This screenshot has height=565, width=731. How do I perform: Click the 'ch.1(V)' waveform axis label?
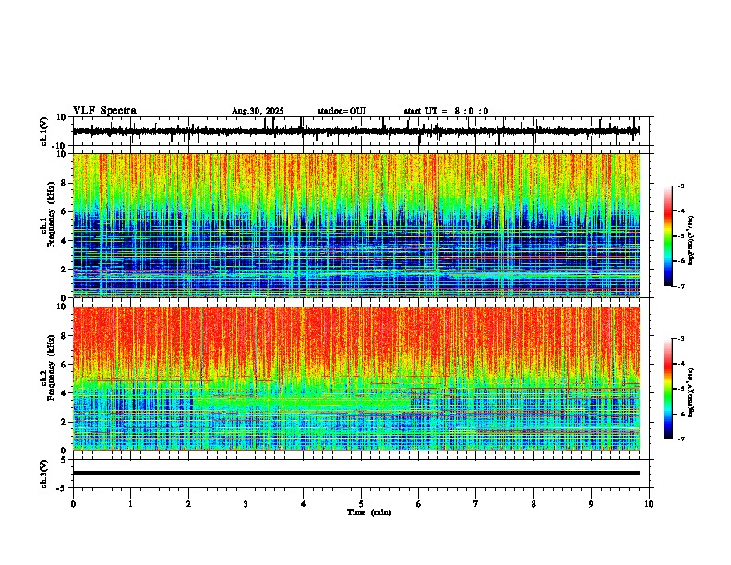point(44,131)
